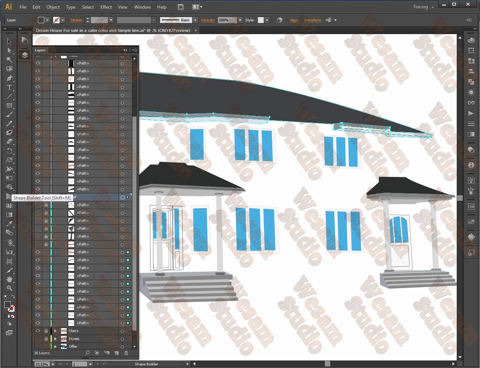This screenshot has height=368, width=480.
Task: Expand the Huoes layer
Action: (55, 339)
